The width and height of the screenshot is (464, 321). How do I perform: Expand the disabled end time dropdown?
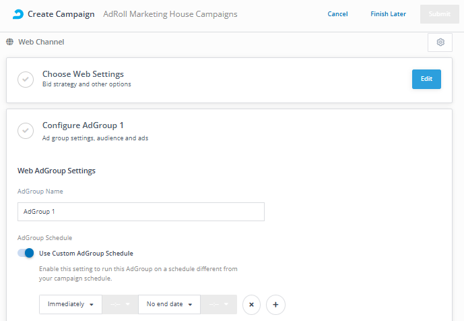coord(219,304)
